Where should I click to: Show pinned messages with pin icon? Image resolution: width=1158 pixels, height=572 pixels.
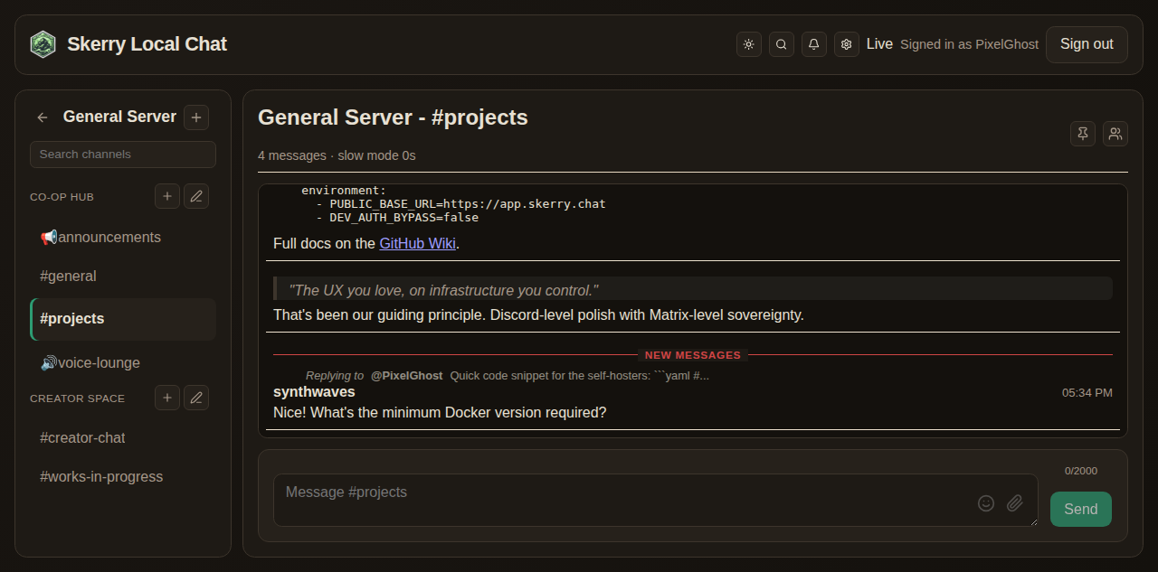(x=1083, y=134)
